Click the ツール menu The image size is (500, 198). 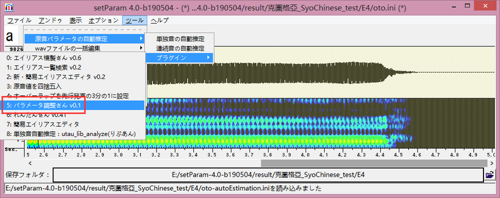point(135,21)
